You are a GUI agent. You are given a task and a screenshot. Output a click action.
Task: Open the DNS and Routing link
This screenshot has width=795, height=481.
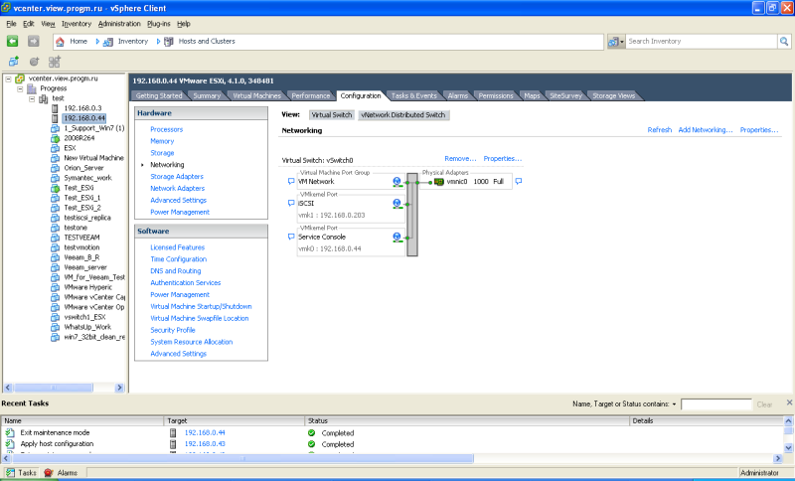176,271
